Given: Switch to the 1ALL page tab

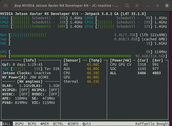Looking at the screenshot, I should pyautogui.click(x=6, y=124).
